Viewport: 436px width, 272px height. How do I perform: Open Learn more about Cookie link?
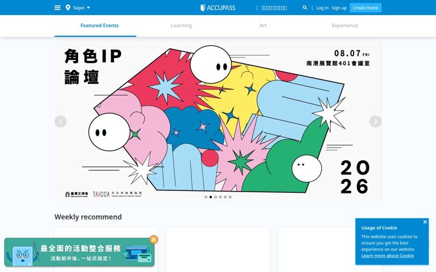(388, 256)
